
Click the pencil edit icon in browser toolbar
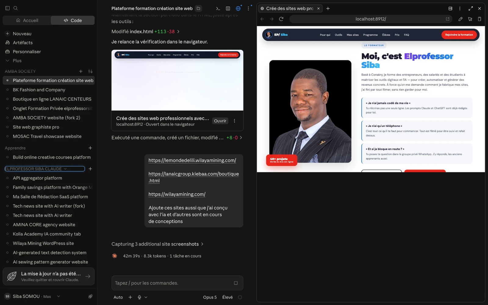(461, 19)
